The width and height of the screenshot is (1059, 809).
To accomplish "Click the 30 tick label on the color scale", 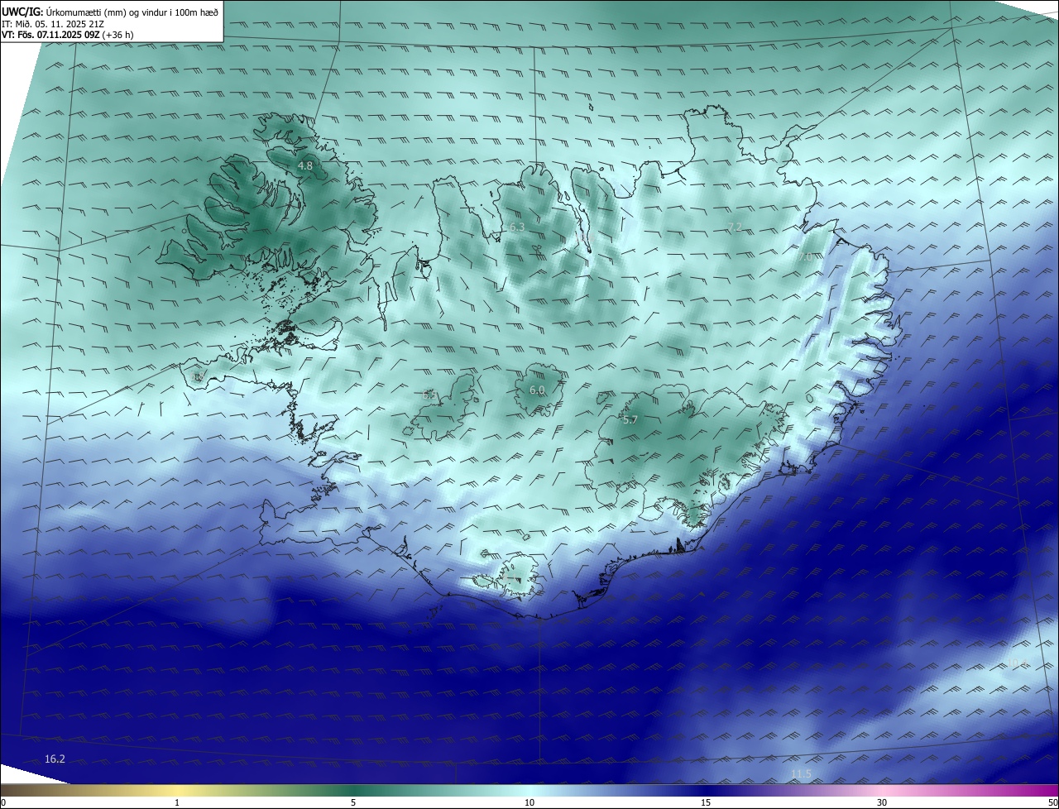I will (882, 802).
